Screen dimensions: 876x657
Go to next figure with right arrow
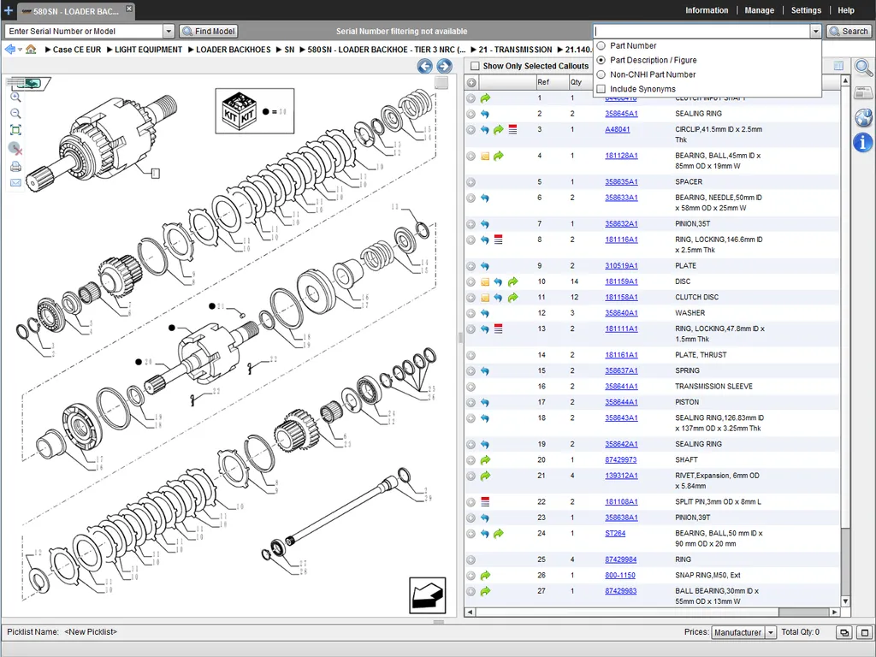(x=444, y=66)
